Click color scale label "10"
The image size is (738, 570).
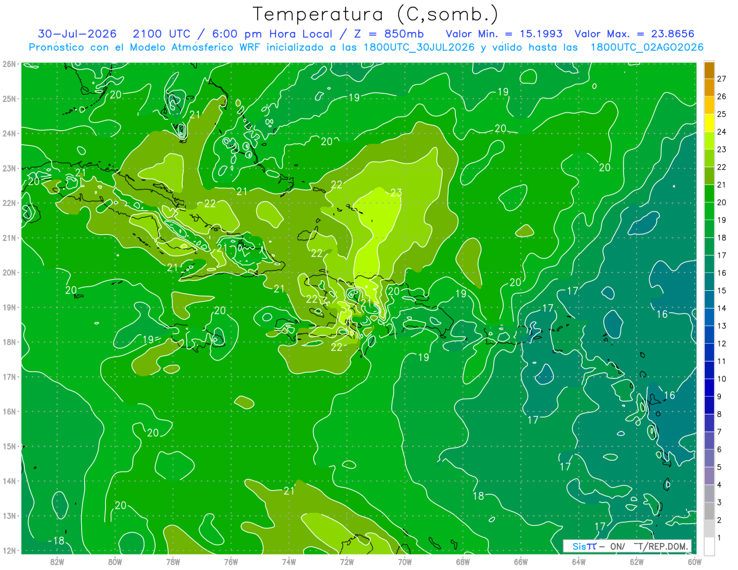click(x=721, y=379)
